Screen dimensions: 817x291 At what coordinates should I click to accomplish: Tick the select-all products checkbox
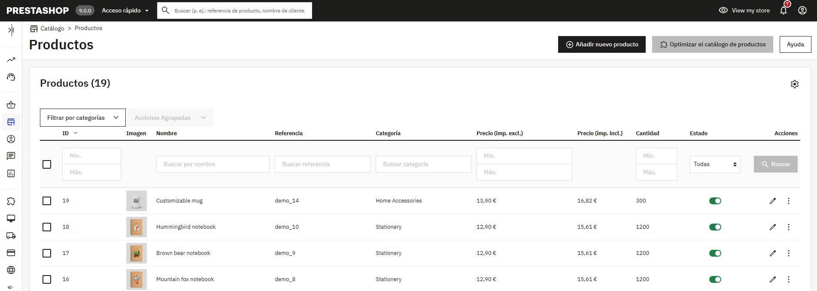47,164
